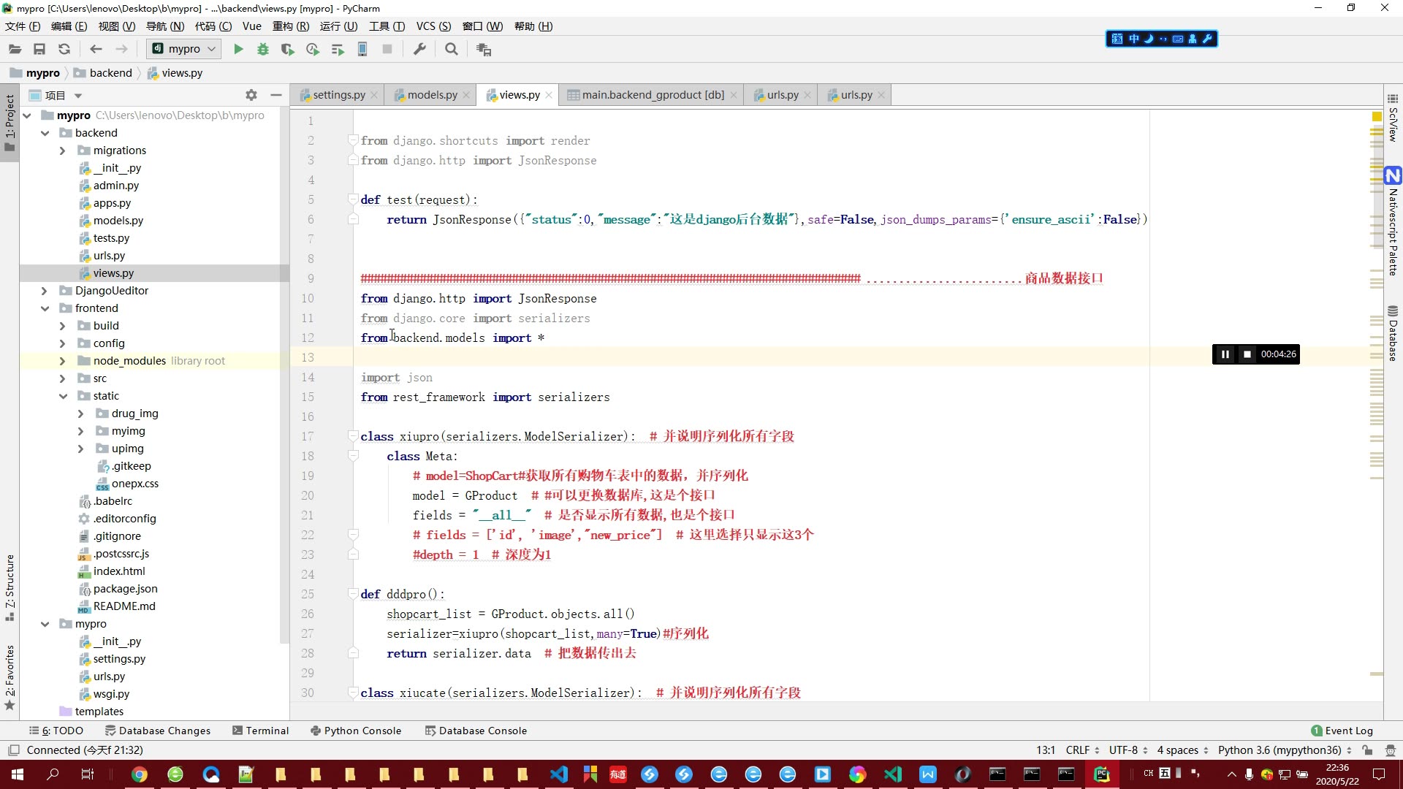Toggle line 17 code folding indicator
This screenshot has height=789, width=1403.
[353, 436]
